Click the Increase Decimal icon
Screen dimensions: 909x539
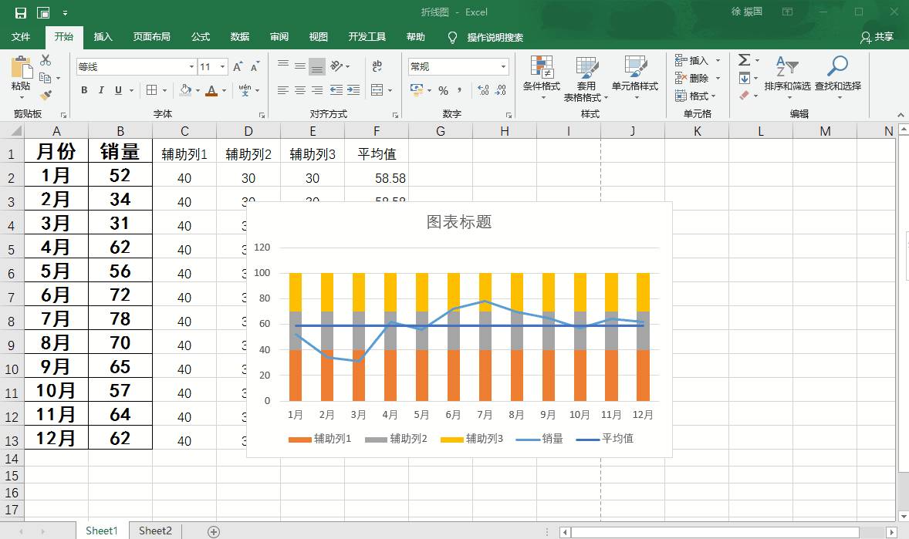[x=484, y=90]
